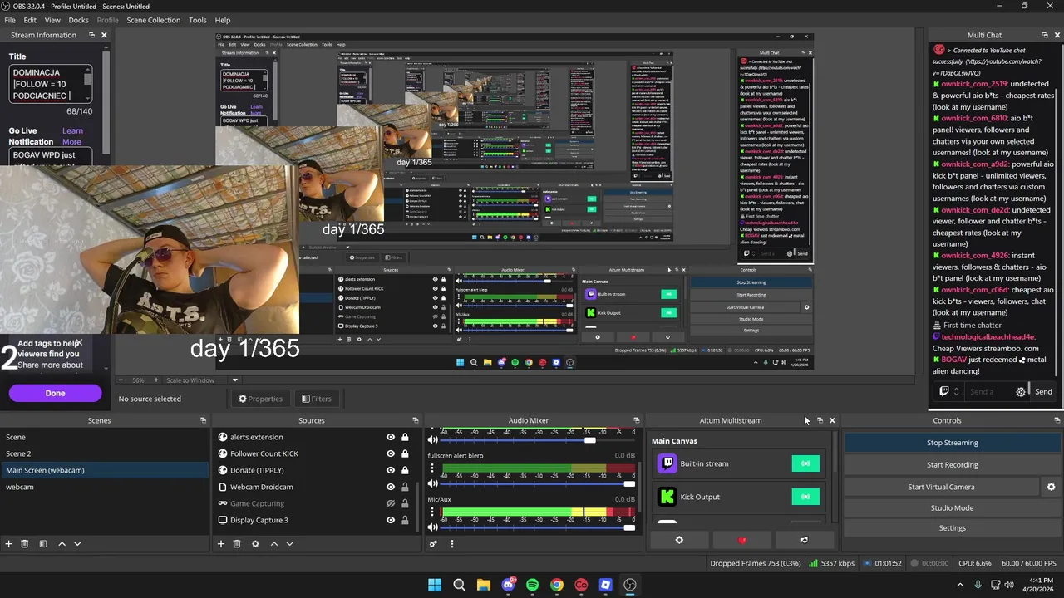Click Done in Stream Information
The width and height of the screenshot is (1064, 598).
(x=55, y=393)
